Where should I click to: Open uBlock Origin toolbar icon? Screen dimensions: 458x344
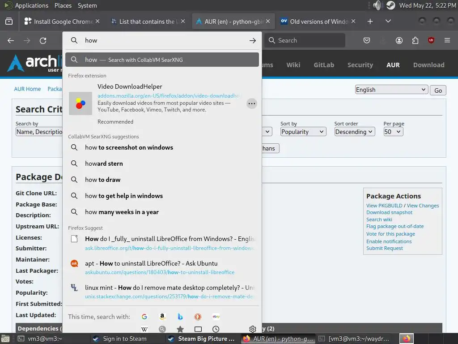pyautogui.click(x=431, y=40)
